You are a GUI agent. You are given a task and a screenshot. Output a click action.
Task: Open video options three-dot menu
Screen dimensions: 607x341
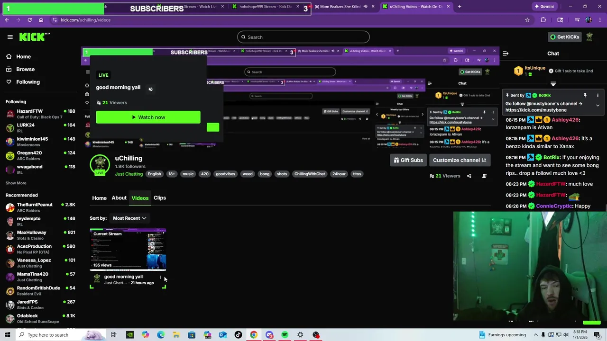(160, 278)
